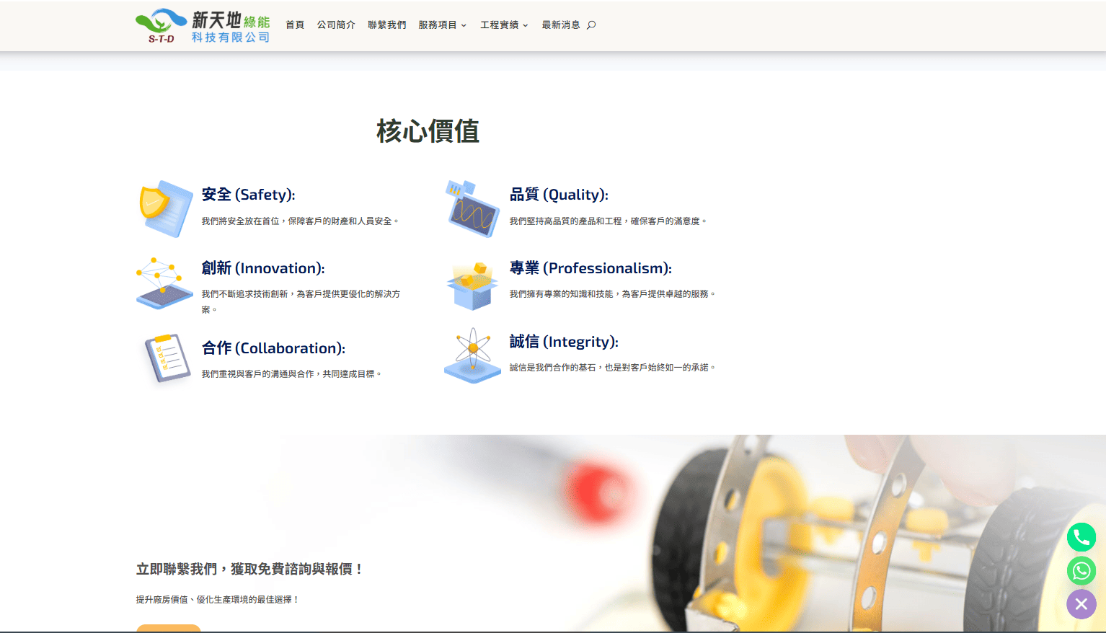Expand the 服務項目 dropdown menu
1106x633 pixels.
pos(443,25)
